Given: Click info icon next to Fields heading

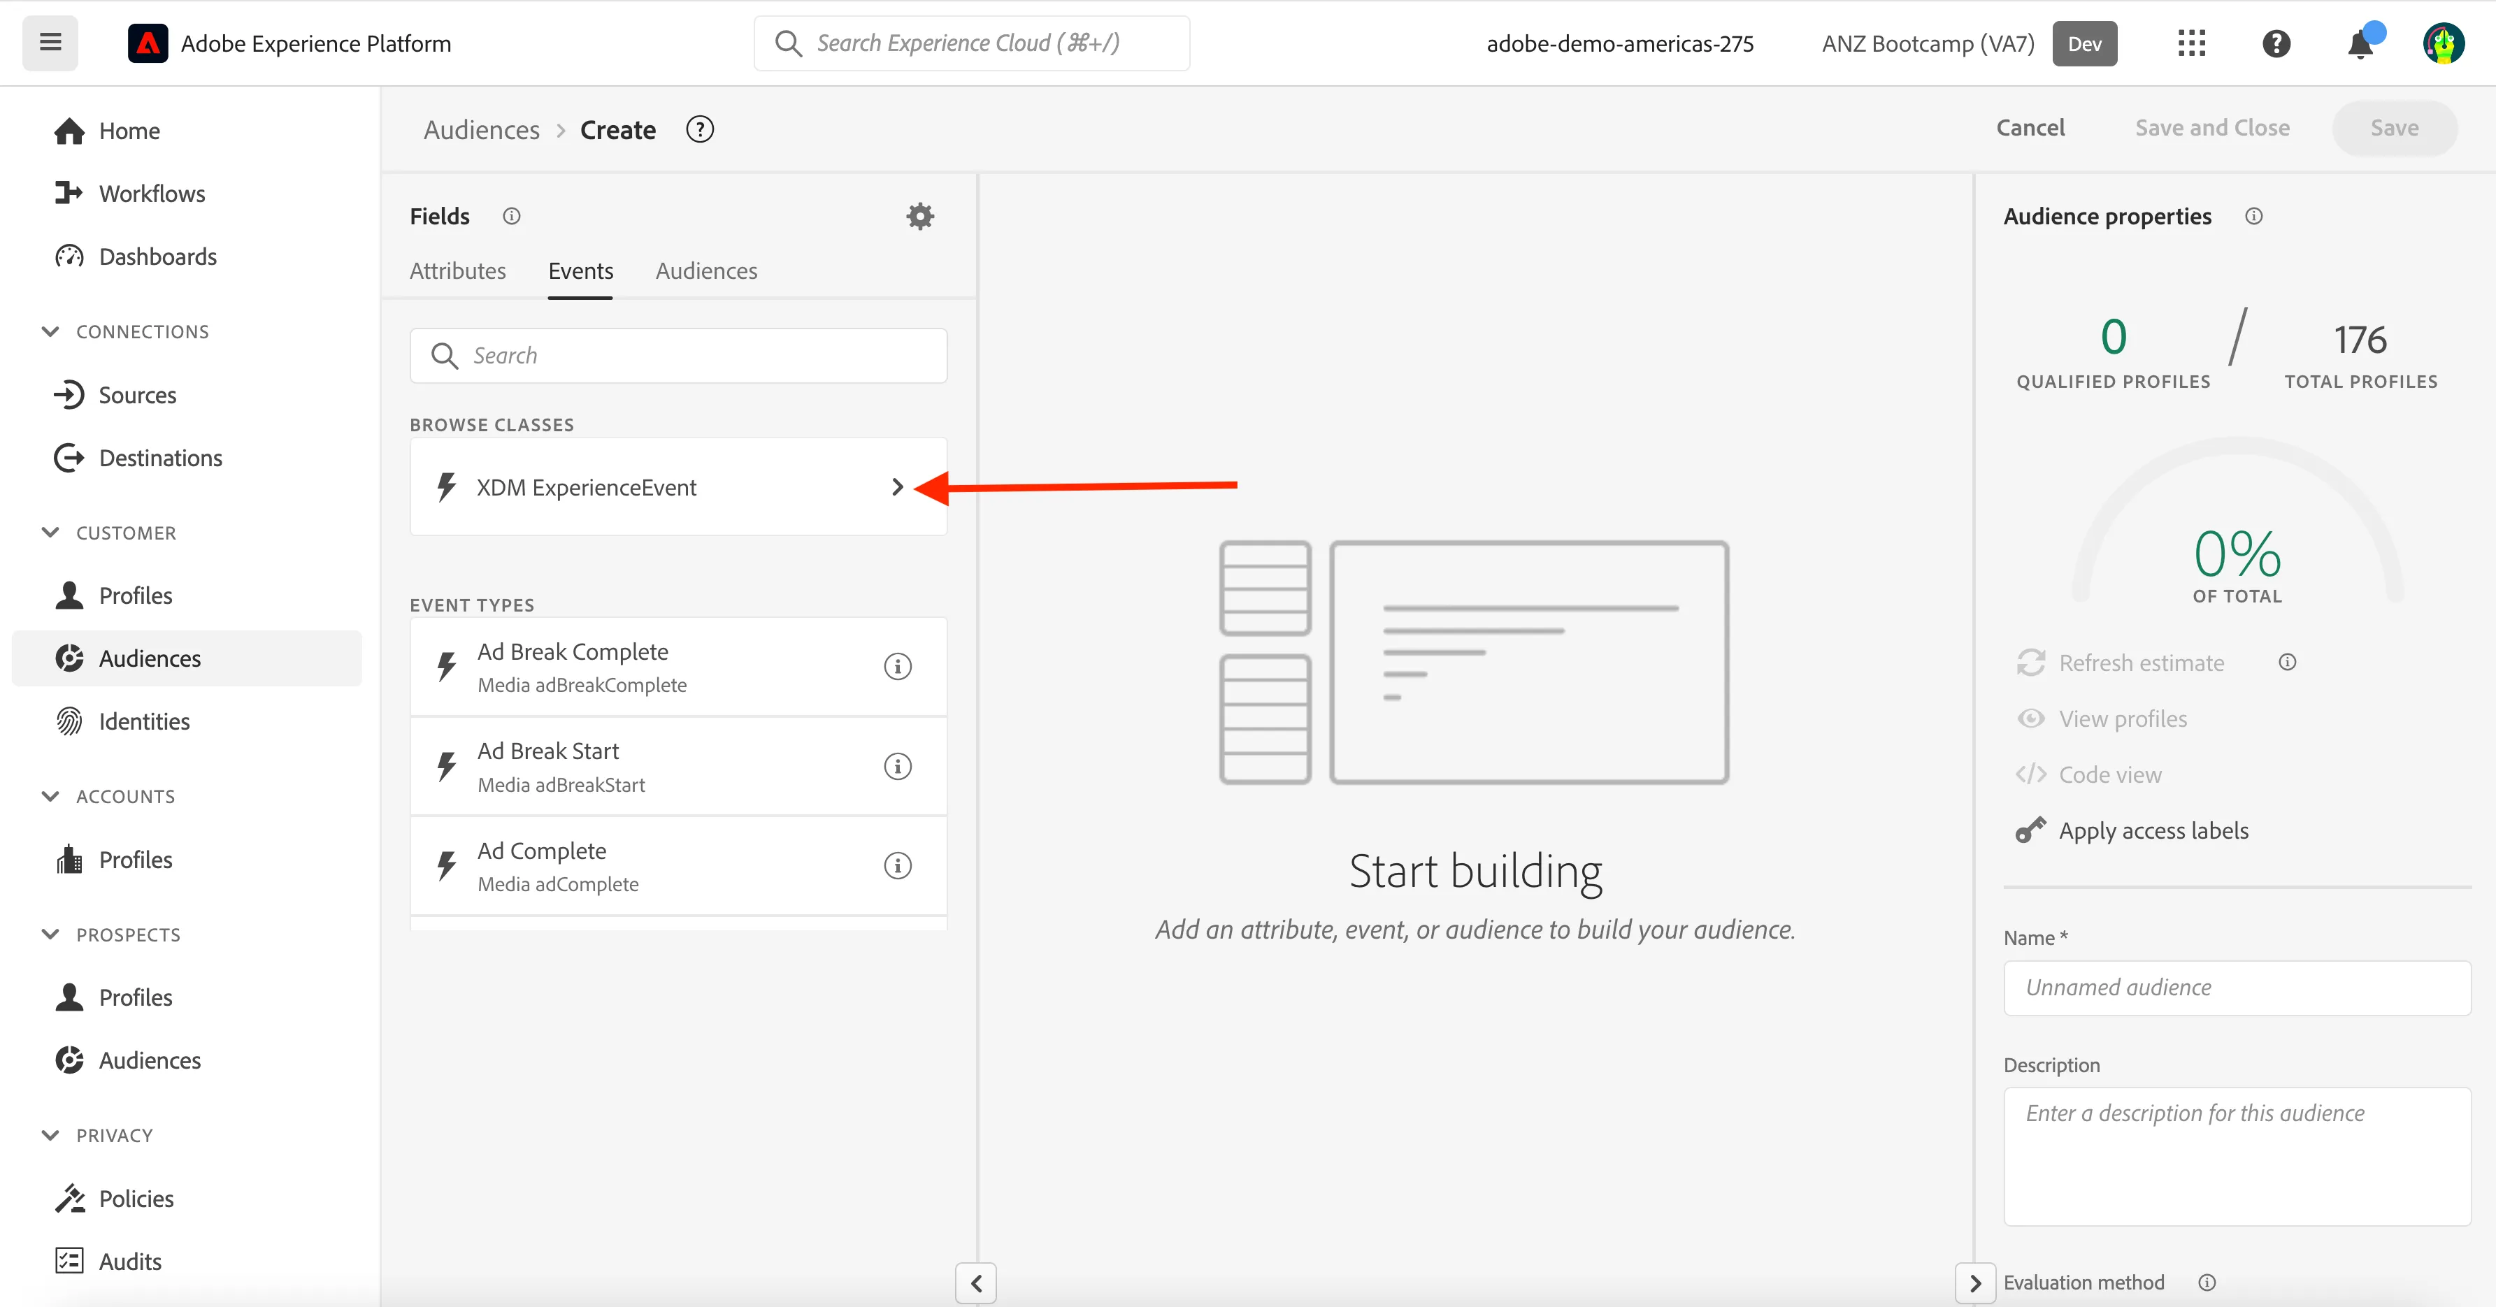Looking at the screenshot, I should point(512,216).
